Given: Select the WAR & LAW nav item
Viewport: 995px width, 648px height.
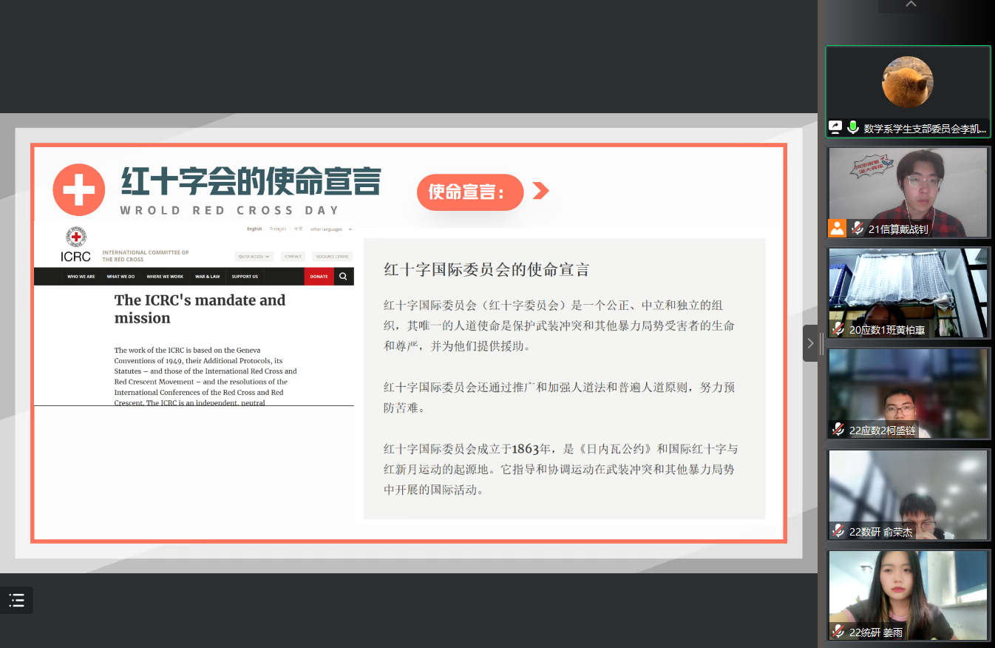Looking at the screenshot, I should point(207,277).
